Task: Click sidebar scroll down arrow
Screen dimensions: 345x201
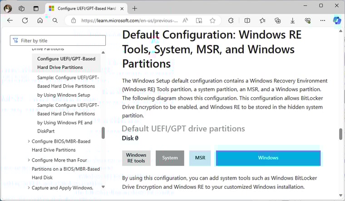Action: tap(103, 187)
